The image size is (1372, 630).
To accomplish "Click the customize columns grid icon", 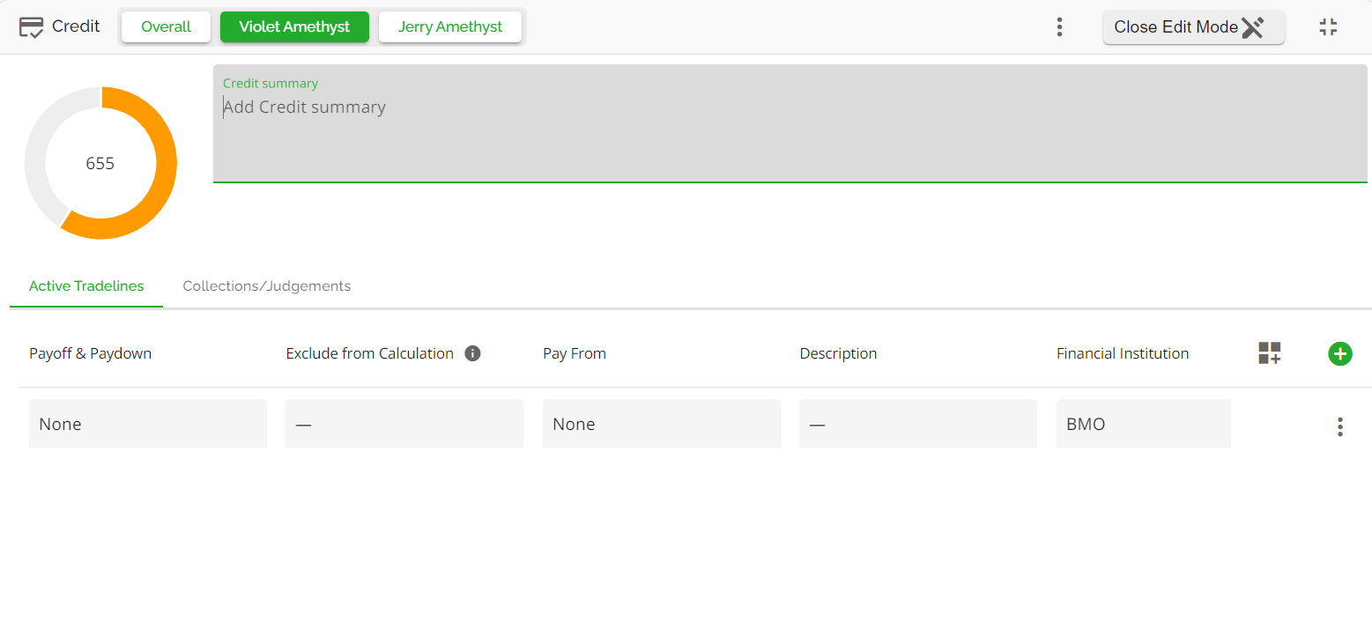I will tap(1269, 353).
